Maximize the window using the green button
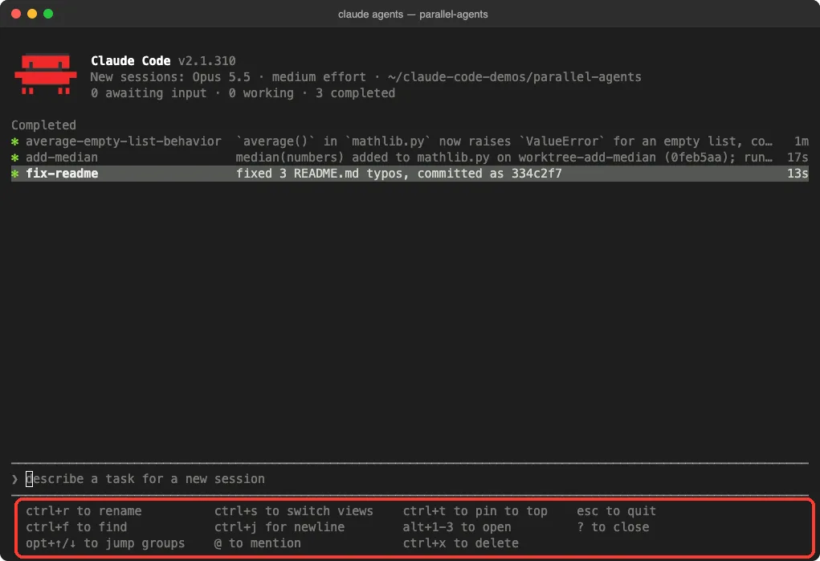Screen dimensions: 820x561 pyautogui.click(x=48, y=14)
